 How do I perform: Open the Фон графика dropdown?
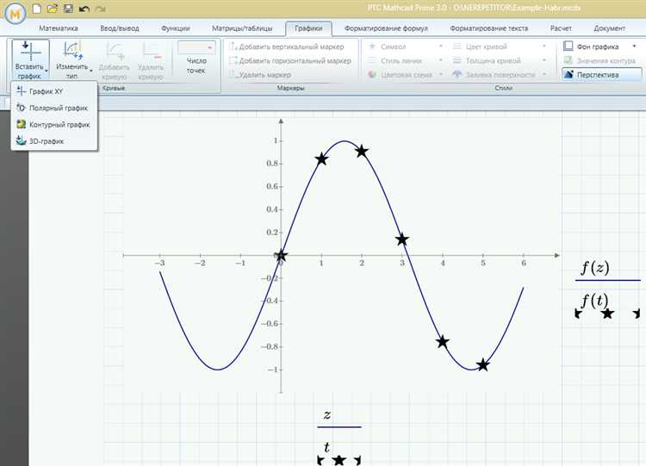pyautogui.click(x=634, y=46)
